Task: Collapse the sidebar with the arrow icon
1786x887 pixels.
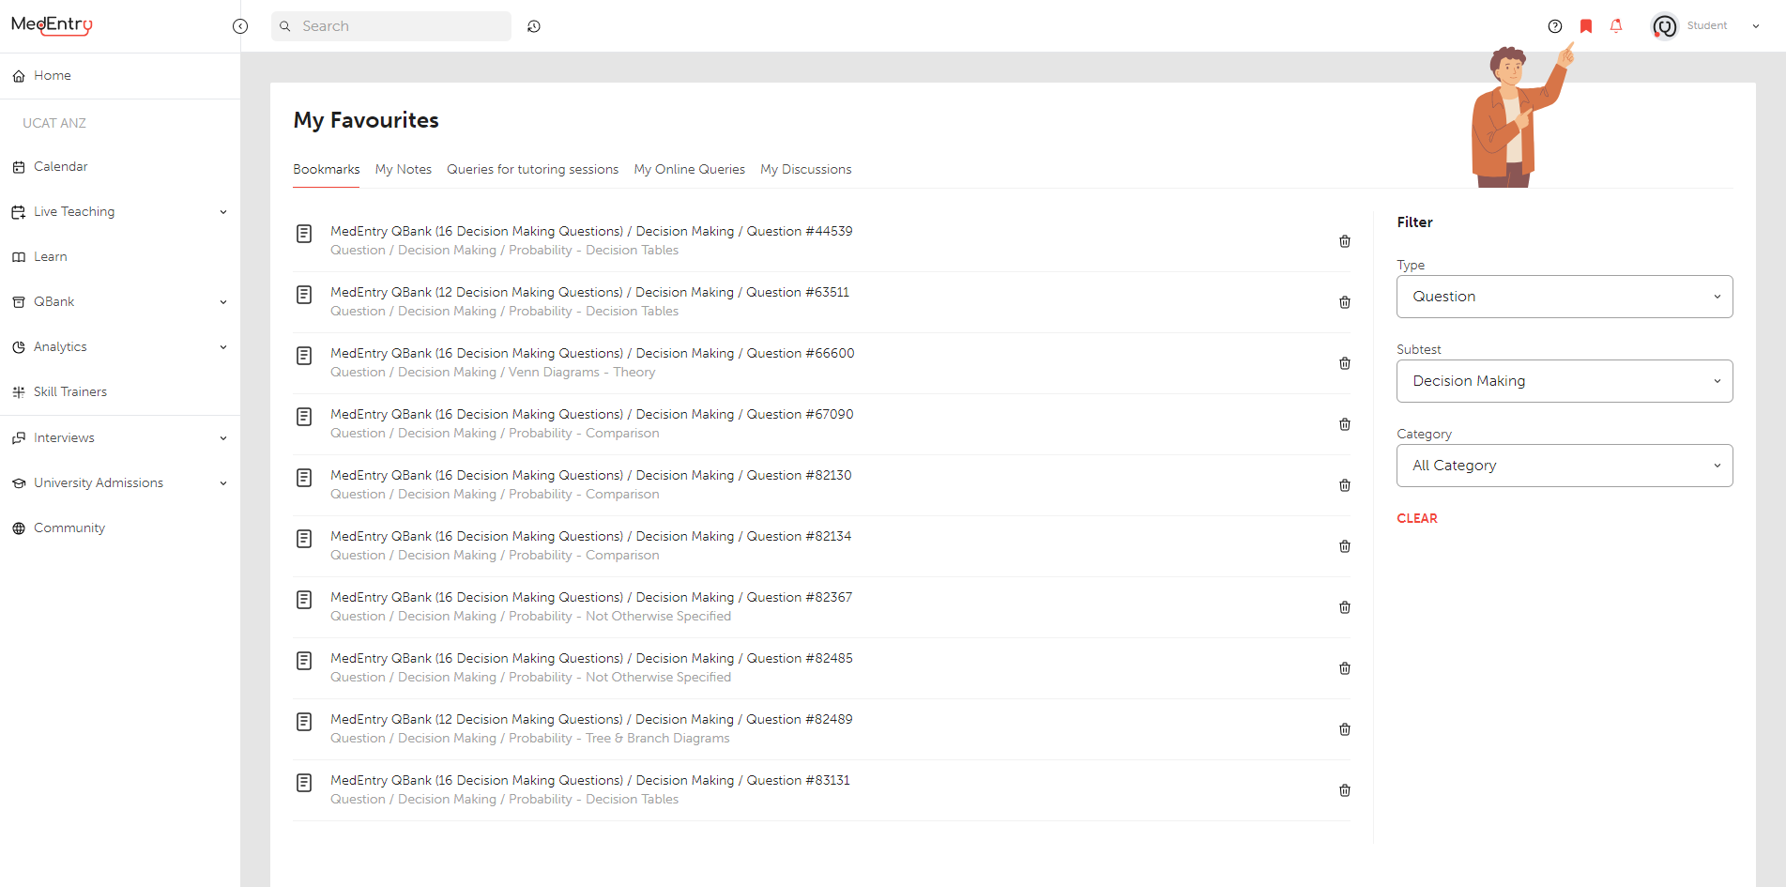Action: [x=240, y=26]
